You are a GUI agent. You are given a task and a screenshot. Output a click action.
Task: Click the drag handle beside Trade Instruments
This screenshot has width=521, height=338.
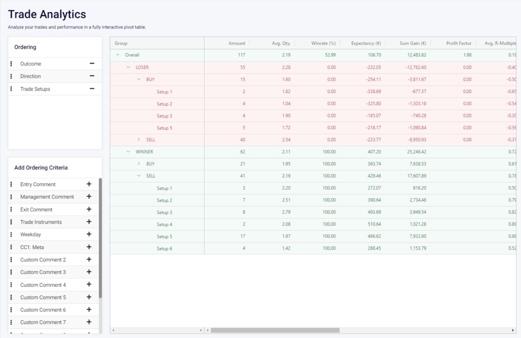pos(11,222)
